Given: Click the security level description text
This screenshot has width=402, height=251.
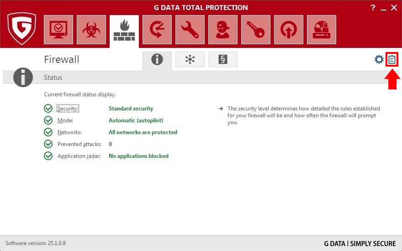Looking at the screenshot, I should pos(303,115).
